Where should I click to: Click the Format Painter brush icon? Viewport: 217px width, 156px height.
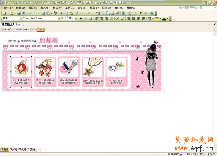tap(76, 13)
